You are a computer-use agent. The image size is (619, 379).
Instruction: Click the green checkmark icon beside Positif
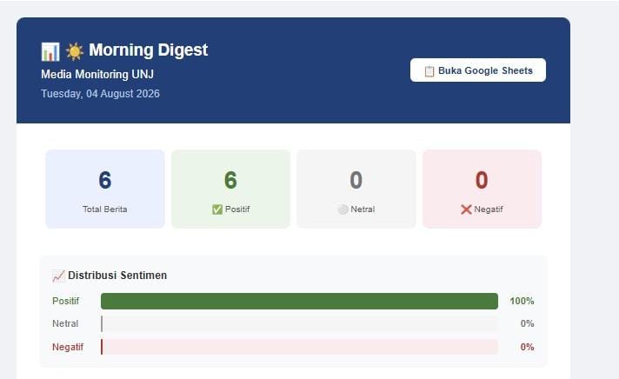[217, 209]
